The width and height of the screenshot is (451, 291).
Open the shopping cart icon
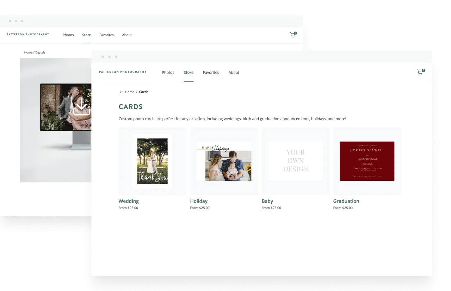tap(420, 72)
